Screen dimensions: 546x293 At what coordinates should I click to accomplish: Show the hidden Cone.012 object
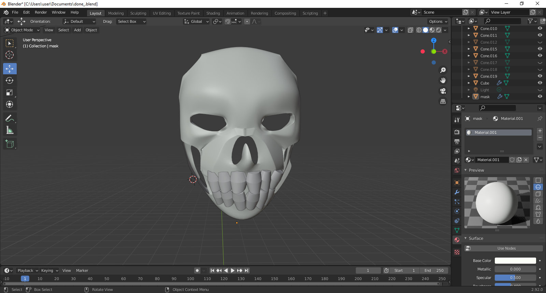coord(540,42)
